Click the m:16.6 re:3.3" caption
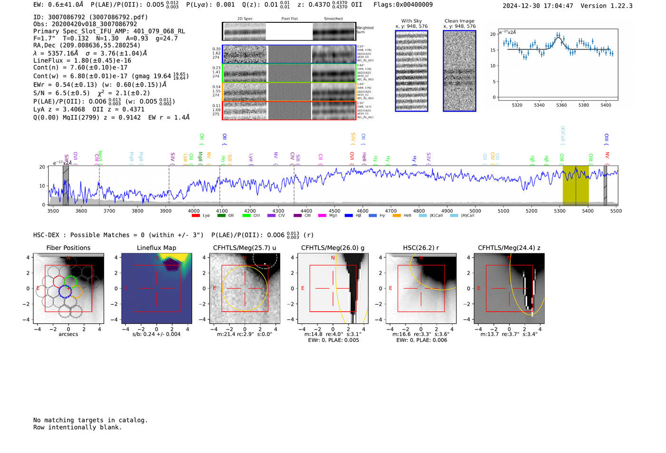This screenshot has width=666, height=453. pos(421,334)
